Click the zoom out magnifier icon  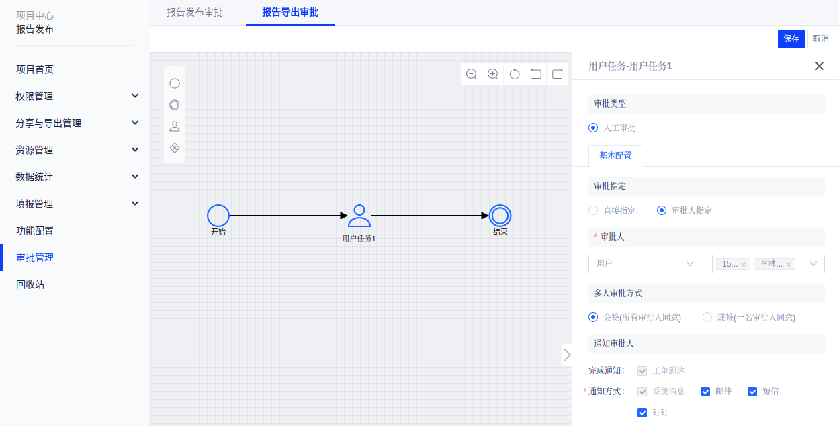tap(472, 74)
